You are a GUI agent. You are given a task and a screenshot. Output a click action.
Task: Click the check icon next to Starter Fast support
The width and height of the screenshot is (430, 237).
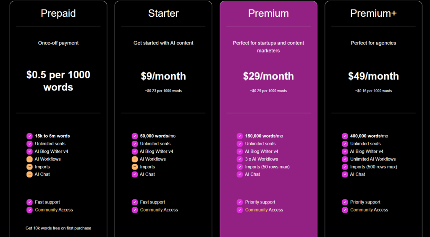(x=135, y=202)
